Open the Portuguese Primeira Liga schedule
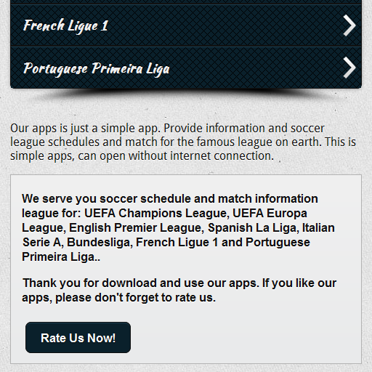Viewport: 372px width, 372px height. (186, 68)
